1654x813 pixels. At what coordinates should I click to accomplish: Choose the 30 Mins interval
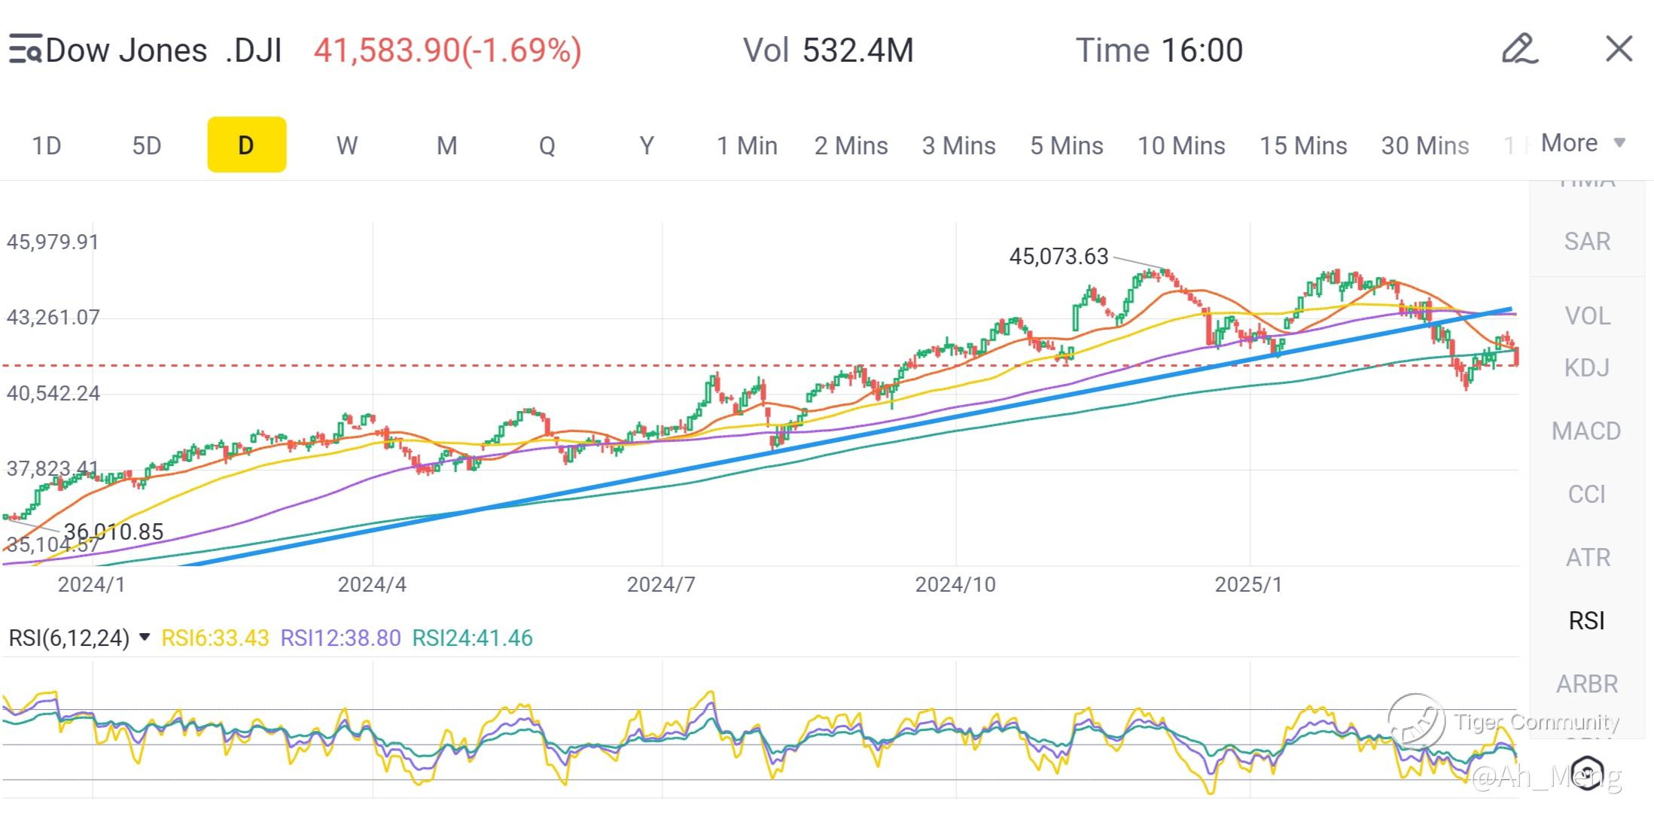(x=1424, y=145)
